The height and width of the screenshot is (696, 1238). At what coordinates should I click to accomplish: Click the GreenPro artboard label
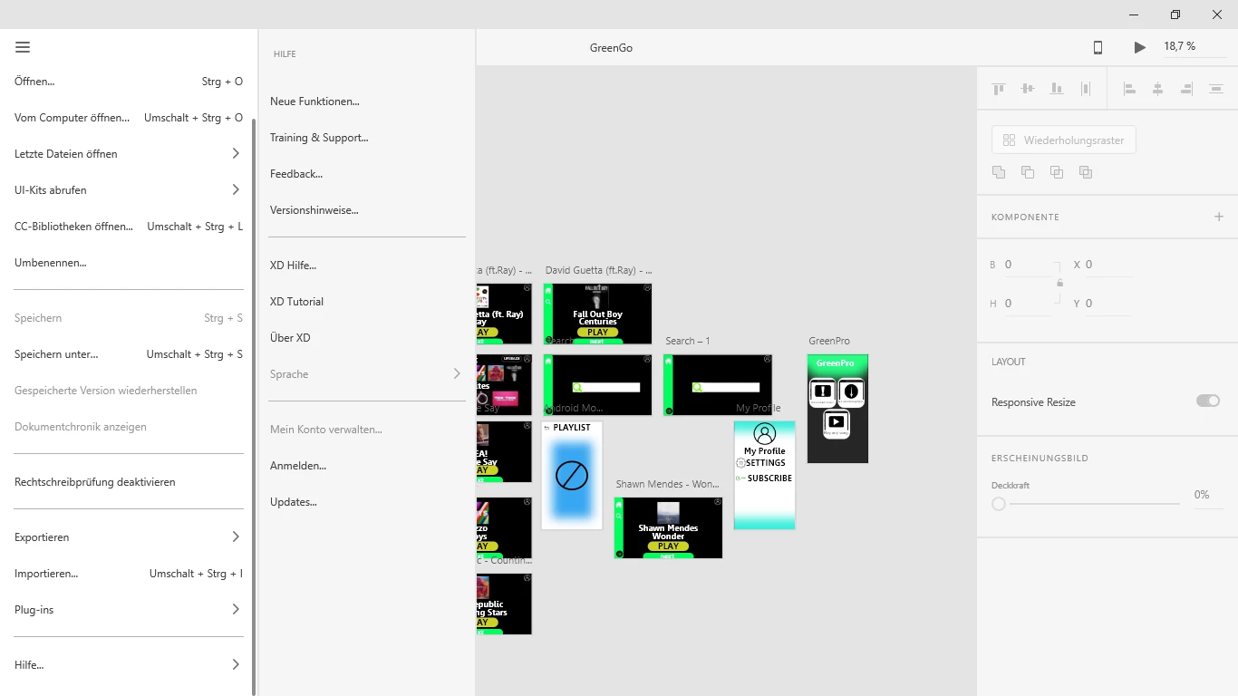point(829,341)
